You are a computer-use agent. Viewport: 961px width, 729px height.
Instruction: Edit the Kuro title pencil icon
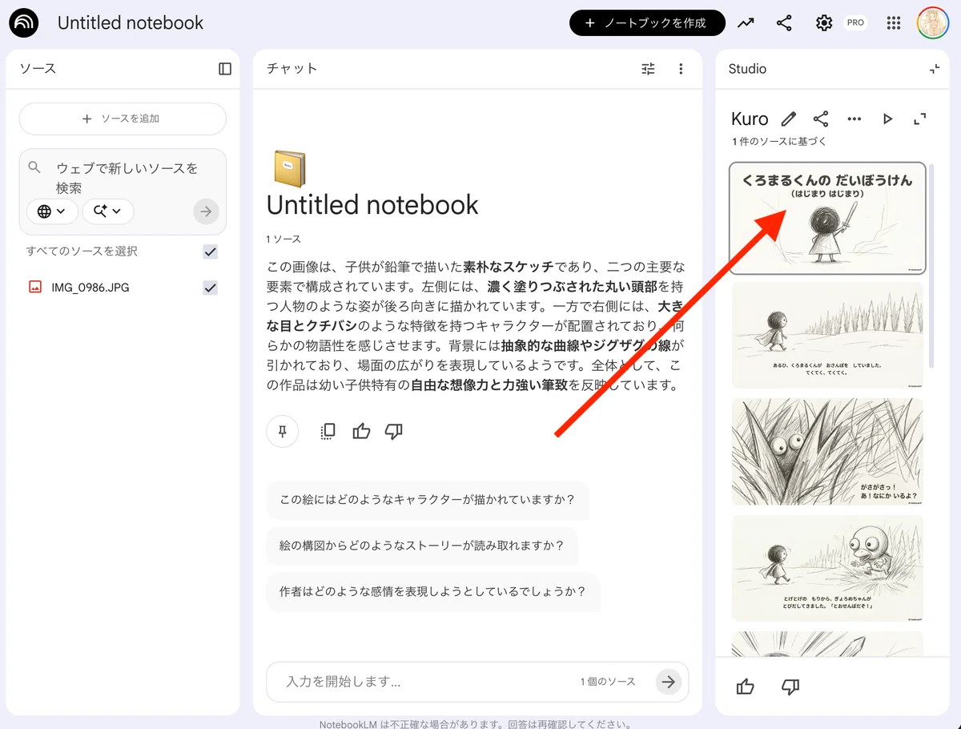click(789, 119)
